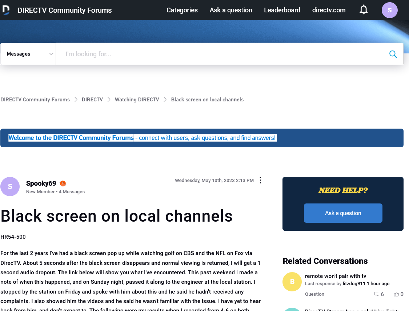
Task: Click the comment bubble on remote pairing thread
Action: pos(377,294)
